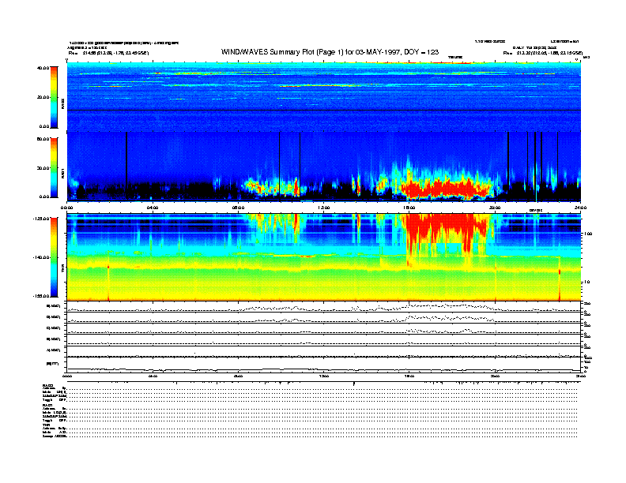
Task: Click the solid-trace line plot at bottom of stack
Action: tap(324, 365)
